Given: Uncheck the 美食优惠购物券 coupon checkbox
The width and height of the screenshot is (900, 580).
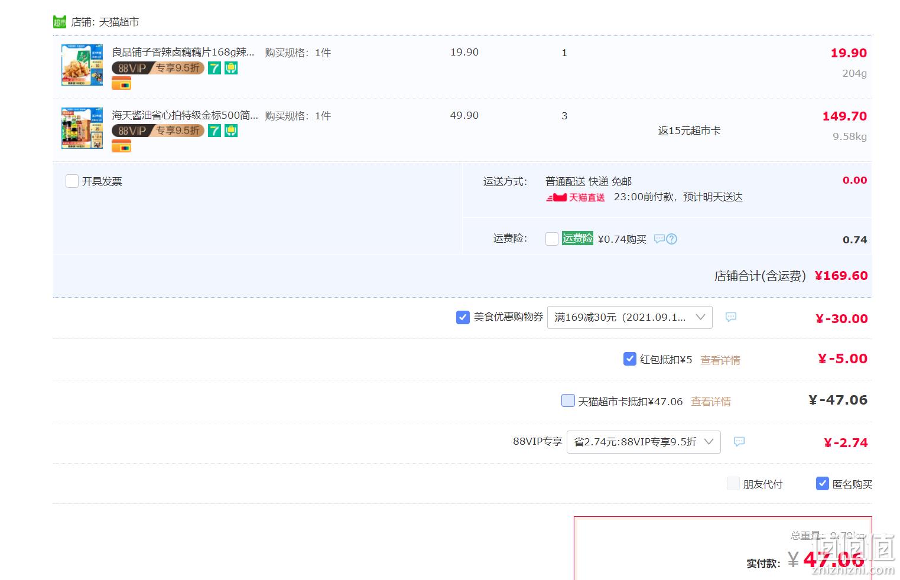Looking at the screenshot, I should pos(463,317).
